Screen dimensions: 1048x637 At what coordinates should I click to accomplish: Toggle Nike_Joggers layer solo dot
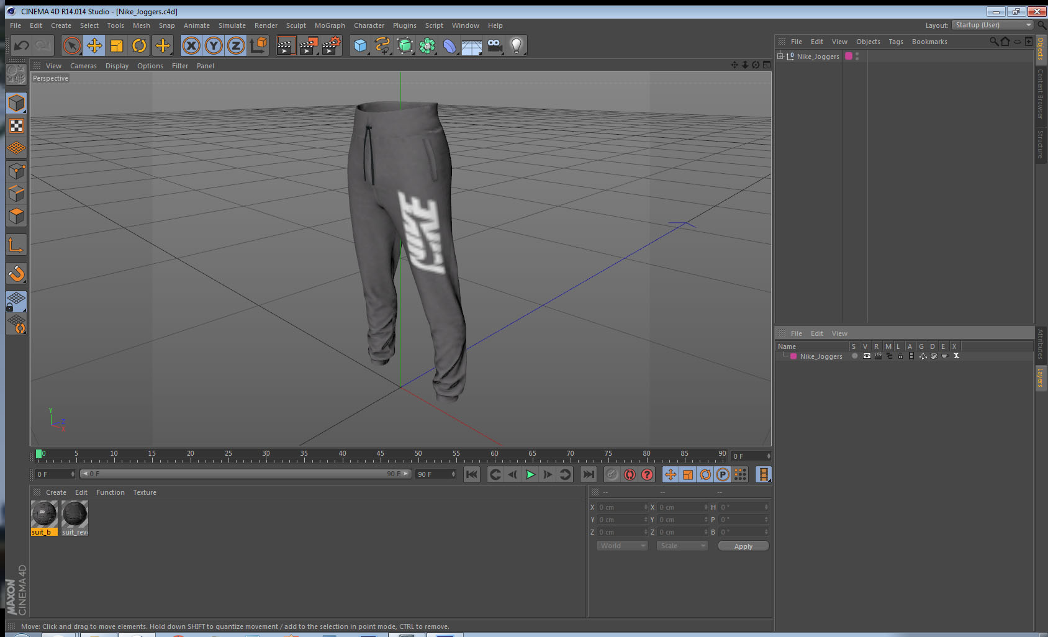click(854, 356)
